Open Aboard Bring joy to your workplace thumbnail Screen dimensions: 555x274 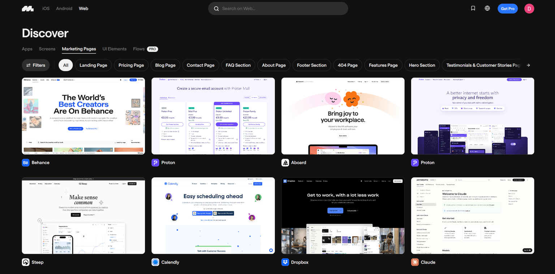[x=343, y=116]
